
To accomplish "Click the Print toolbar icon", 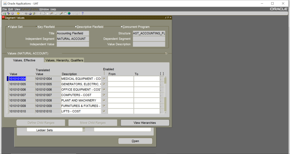I will (x=30, y=13).
